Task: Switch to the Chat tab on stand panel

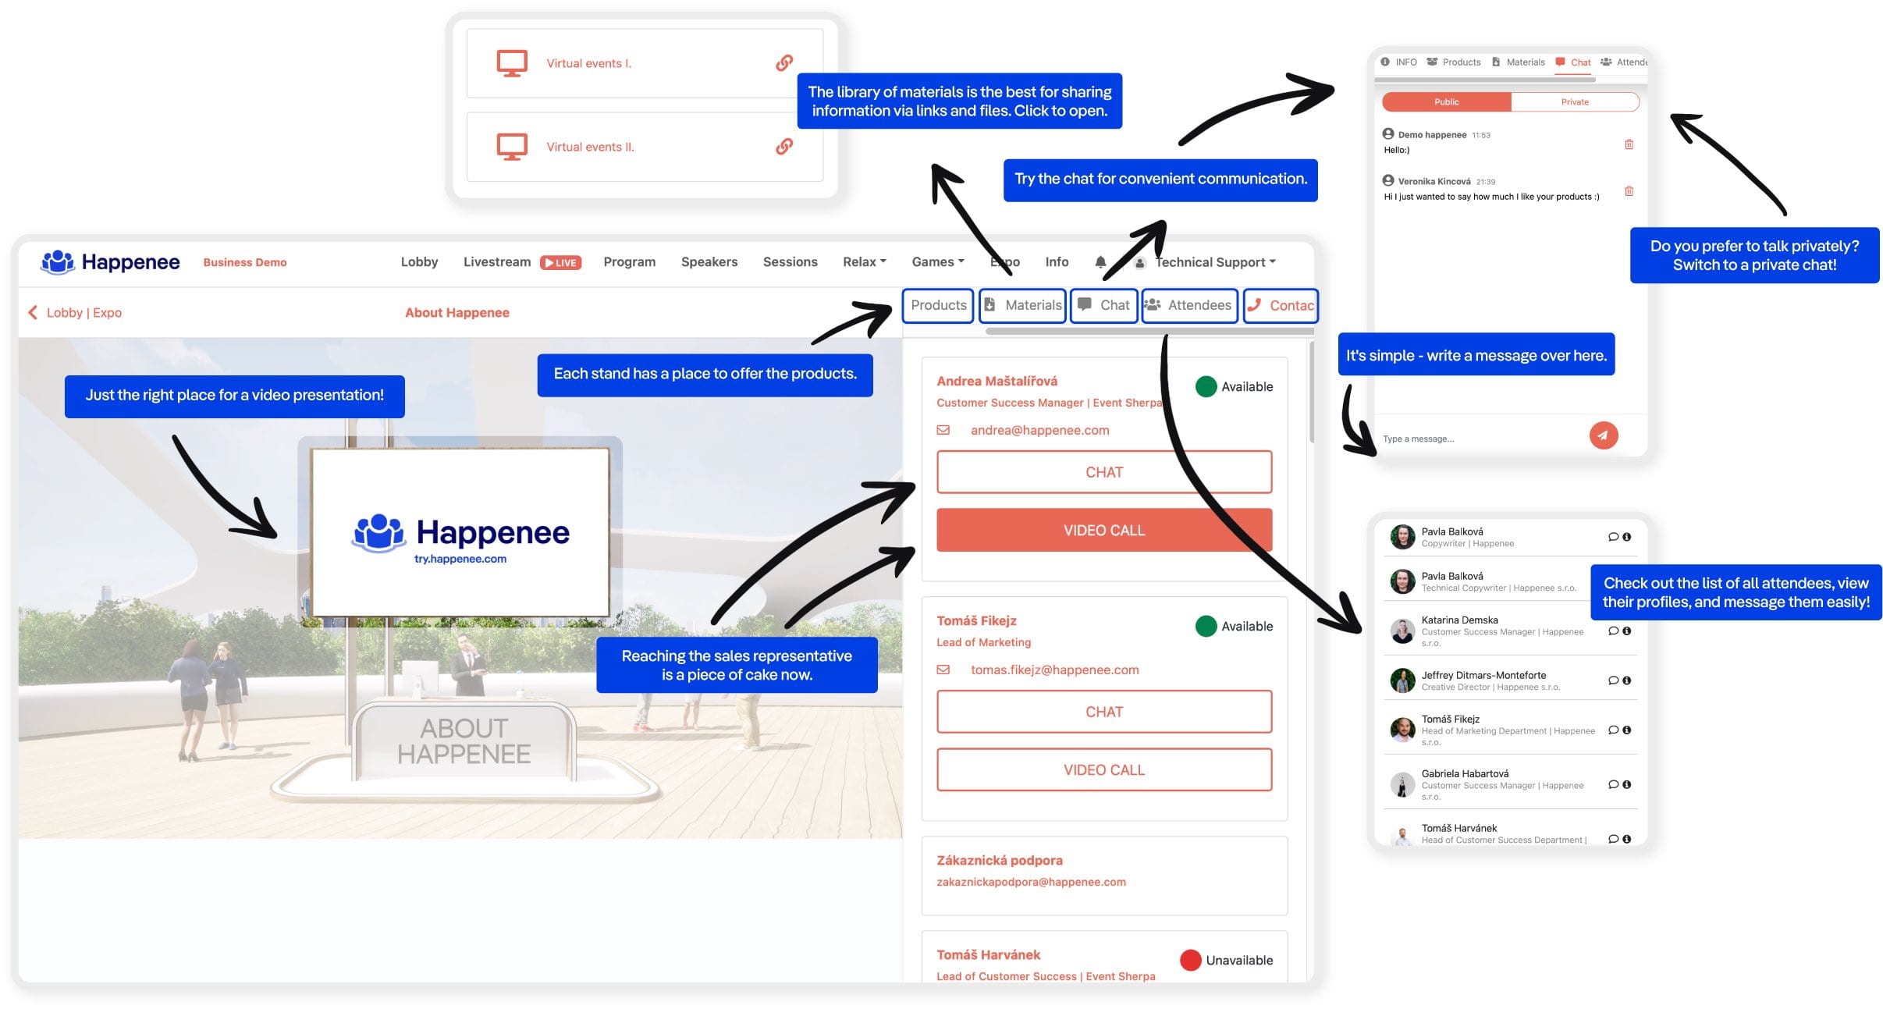Action: (1103, 305)
